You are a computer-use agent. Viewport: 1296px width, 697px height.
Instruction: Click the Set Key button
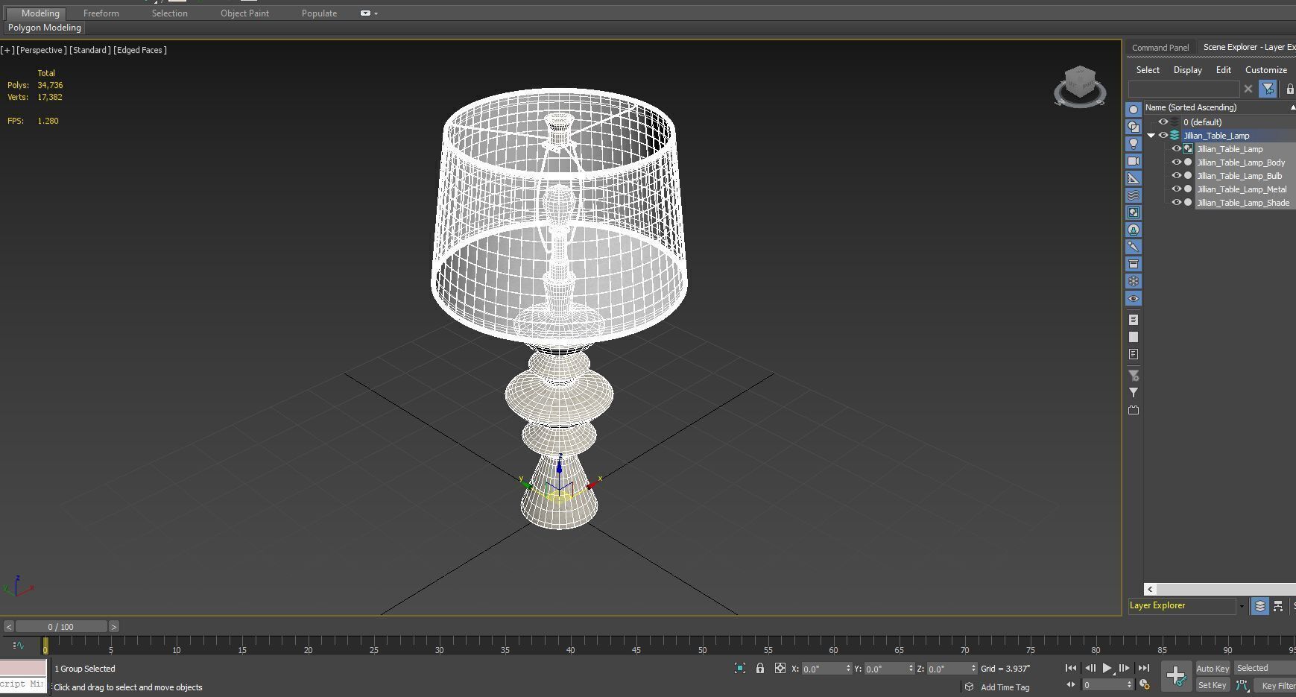(x=1213, y=685)
